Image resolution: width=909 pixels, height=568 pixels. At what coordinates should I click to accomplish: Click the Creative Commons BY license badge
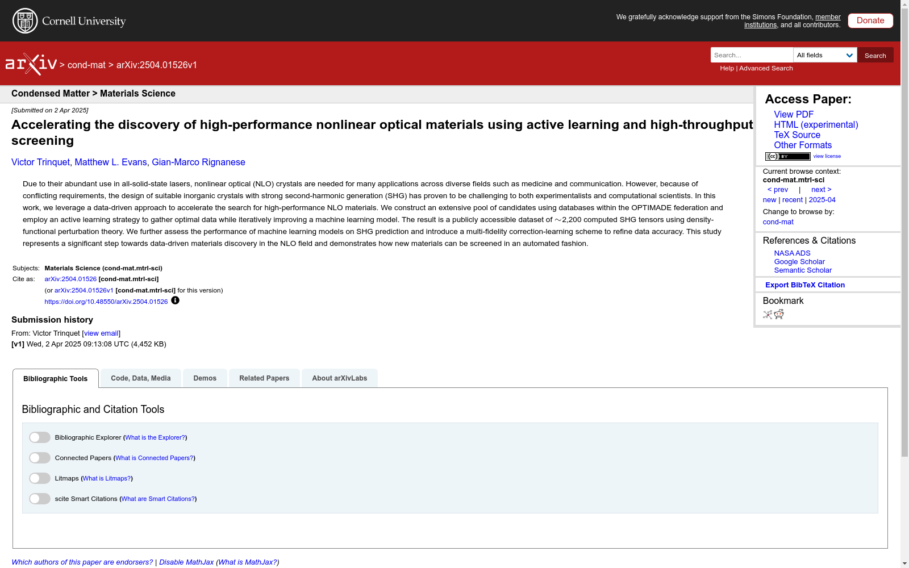[788, 156]
